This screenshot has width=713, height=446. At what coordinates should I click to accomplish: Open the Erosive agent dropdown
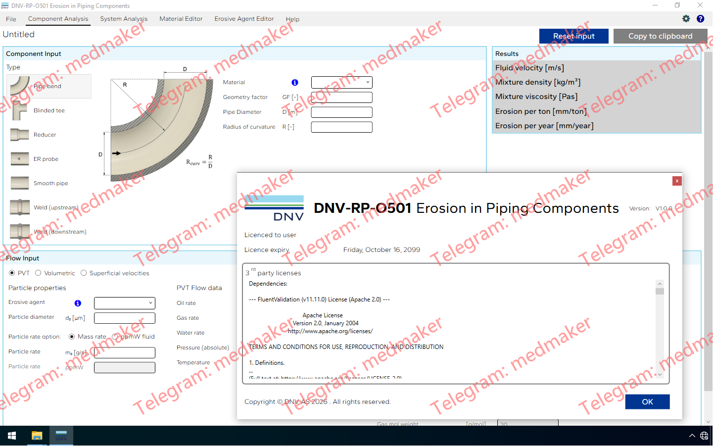pos(124,302)
